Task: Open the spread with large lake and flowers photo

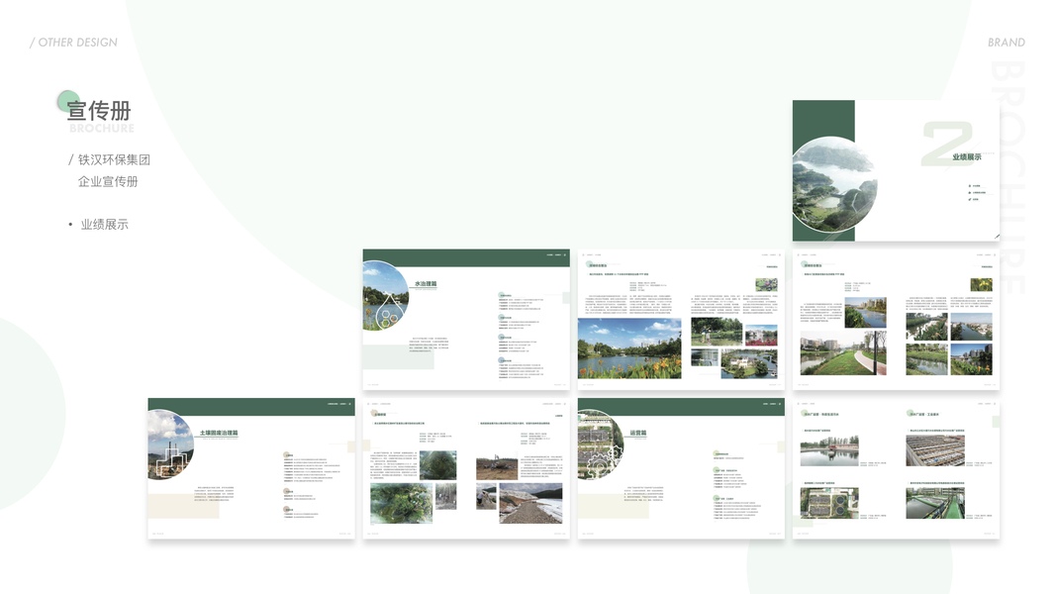Action: click(681, 320)
